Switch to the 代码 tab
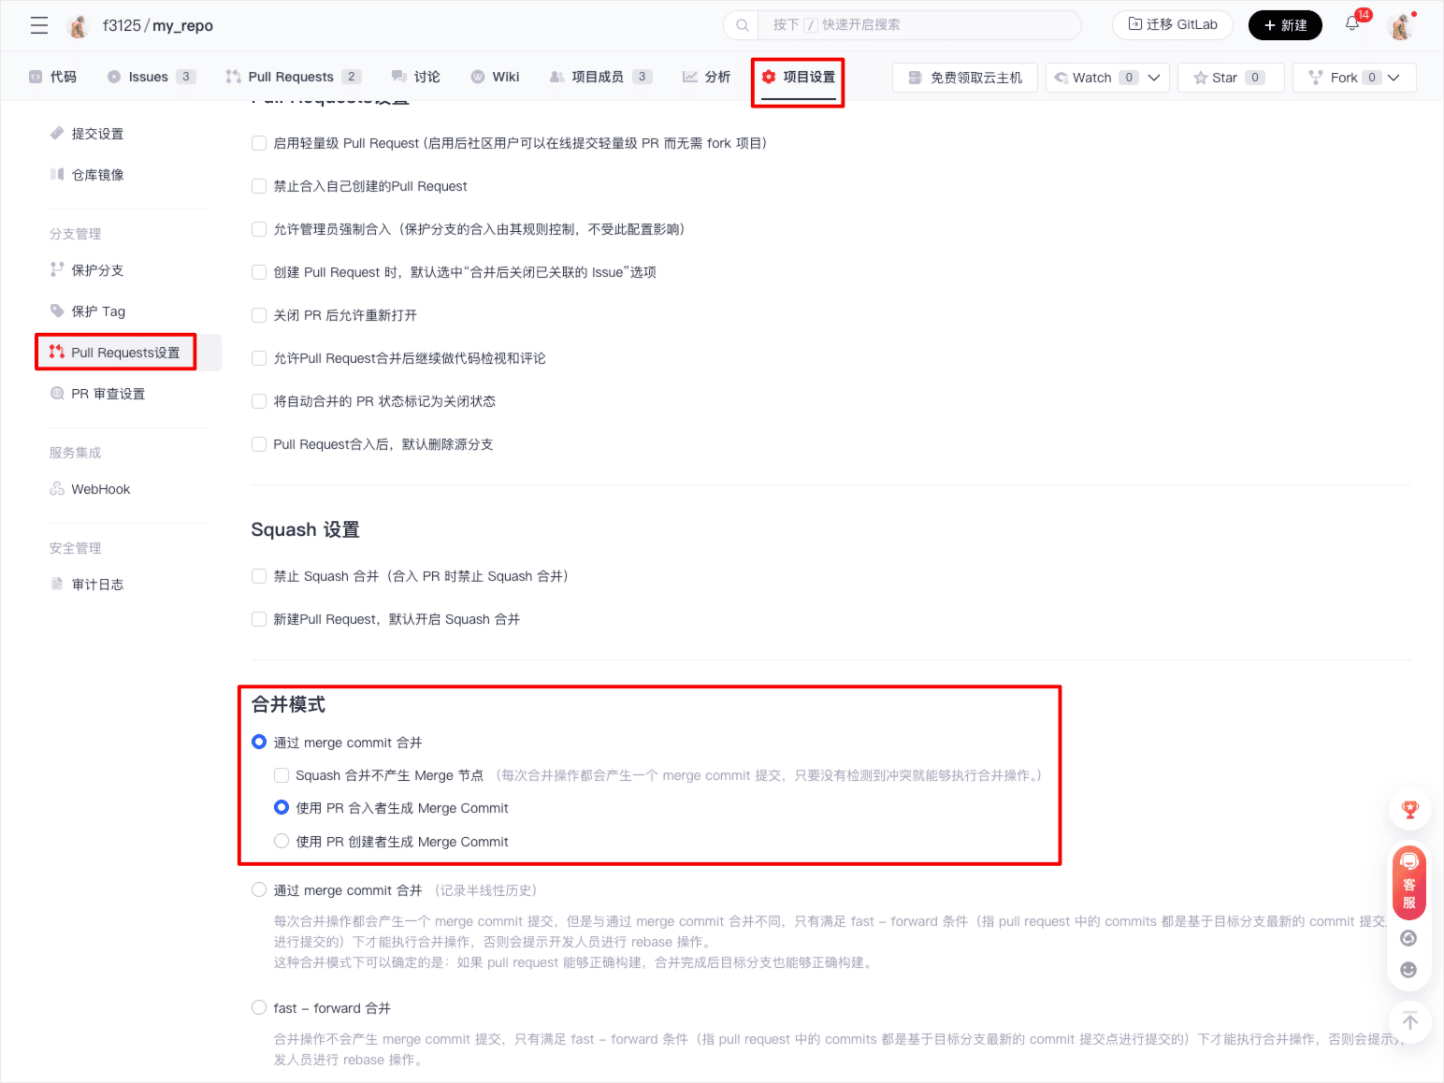The width and height of the screenshot is (1444, 1083). [x=53, y=77]
